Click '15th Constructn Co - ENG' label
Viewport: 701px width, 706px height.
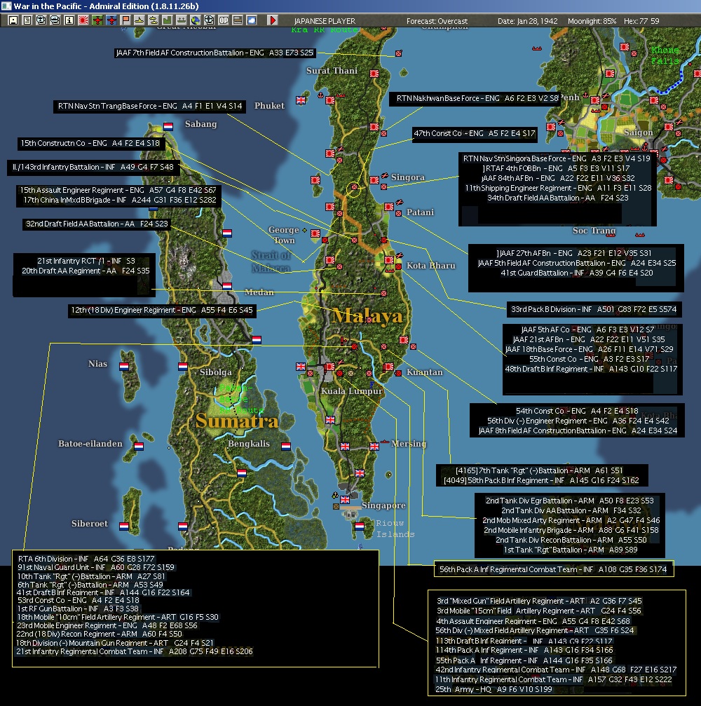point(90,143)
